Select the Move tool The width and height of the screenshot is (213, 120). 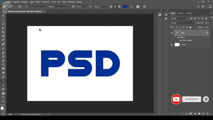(3, 16)
